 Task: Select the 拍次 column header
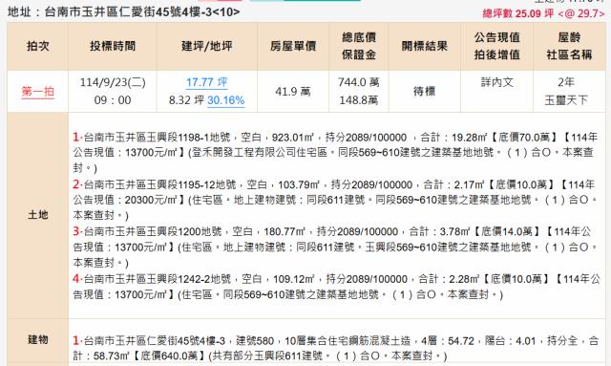(38, 46)
